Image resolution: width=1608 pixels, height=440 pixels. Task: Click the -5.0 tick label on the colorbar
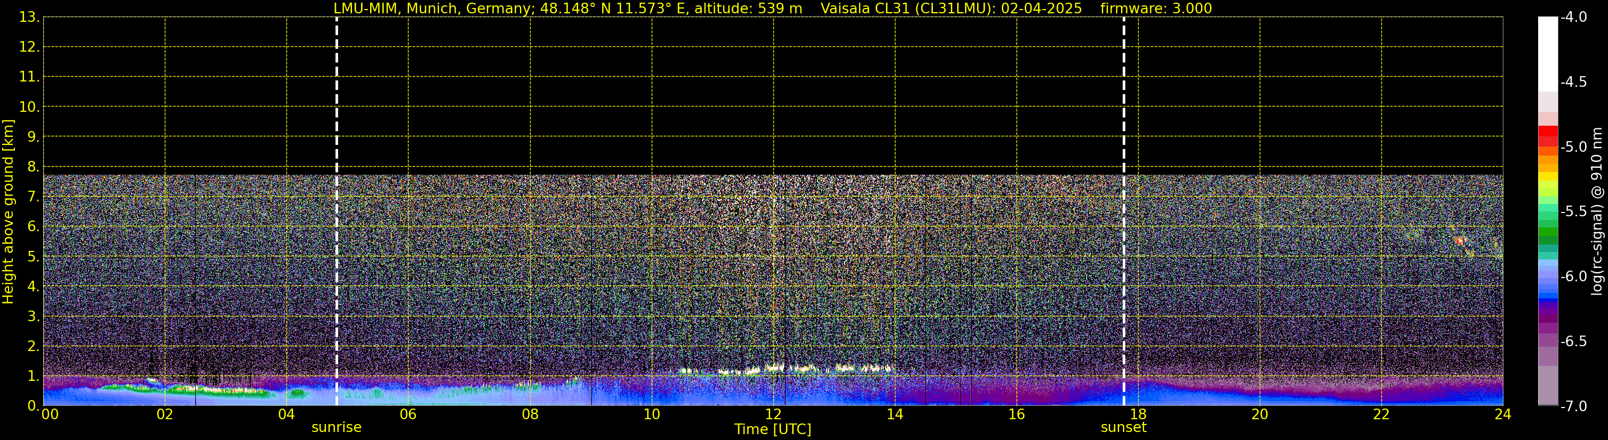[1573, 147]
